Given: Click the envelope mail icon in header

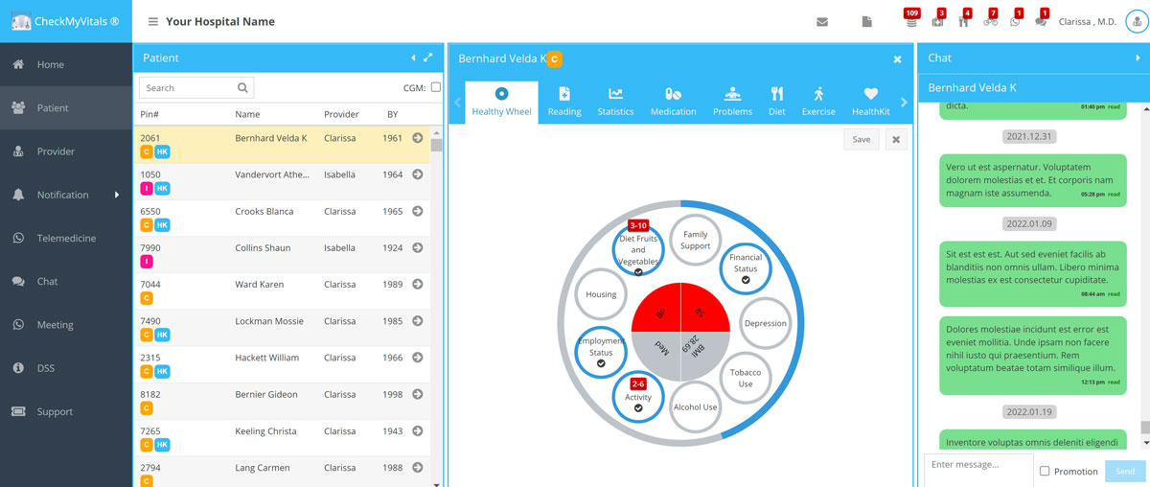Looking at the screenshot, I should coord(822,22).
